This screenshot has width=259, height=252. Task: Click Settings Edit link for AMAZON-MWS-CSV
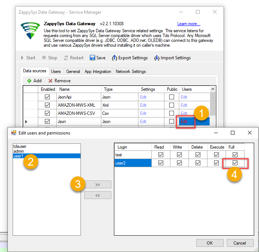point(143,113)
